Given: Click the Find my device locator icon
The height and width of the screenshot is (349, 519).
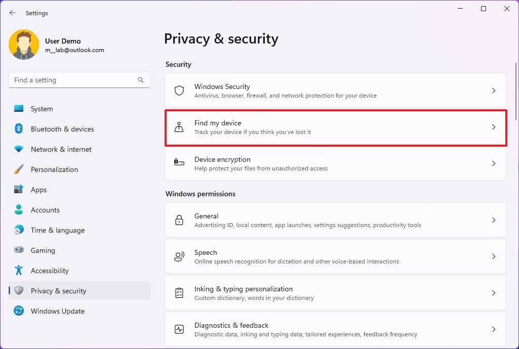Looking at the screenshot, I should 179,127.
